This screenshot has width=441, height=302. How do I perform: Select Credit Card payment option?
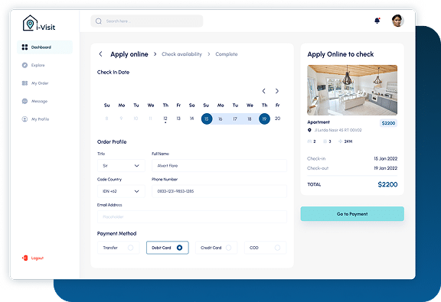216,248
